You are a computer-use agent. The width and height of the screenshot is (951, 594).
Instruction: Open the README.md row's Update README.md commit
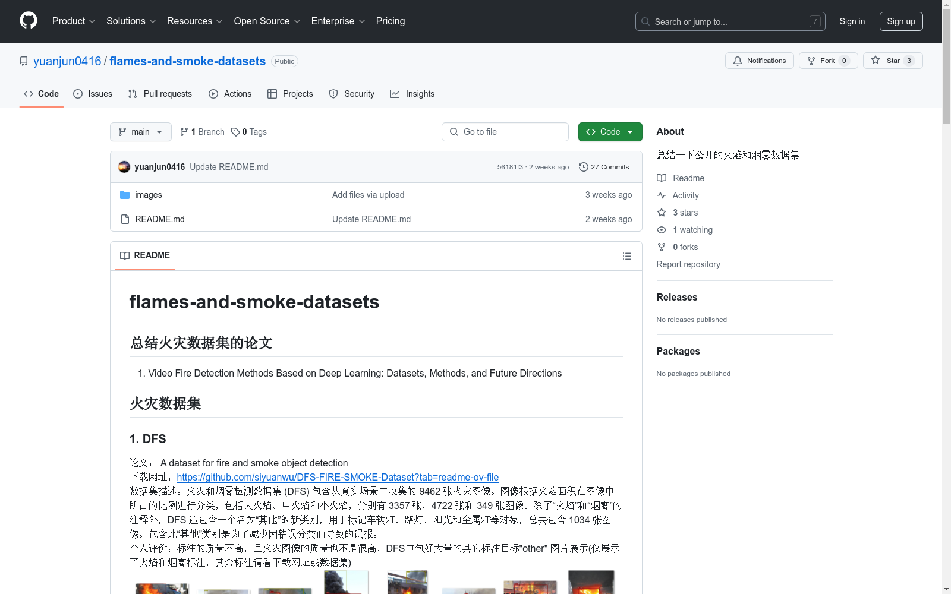click(371, 219)
